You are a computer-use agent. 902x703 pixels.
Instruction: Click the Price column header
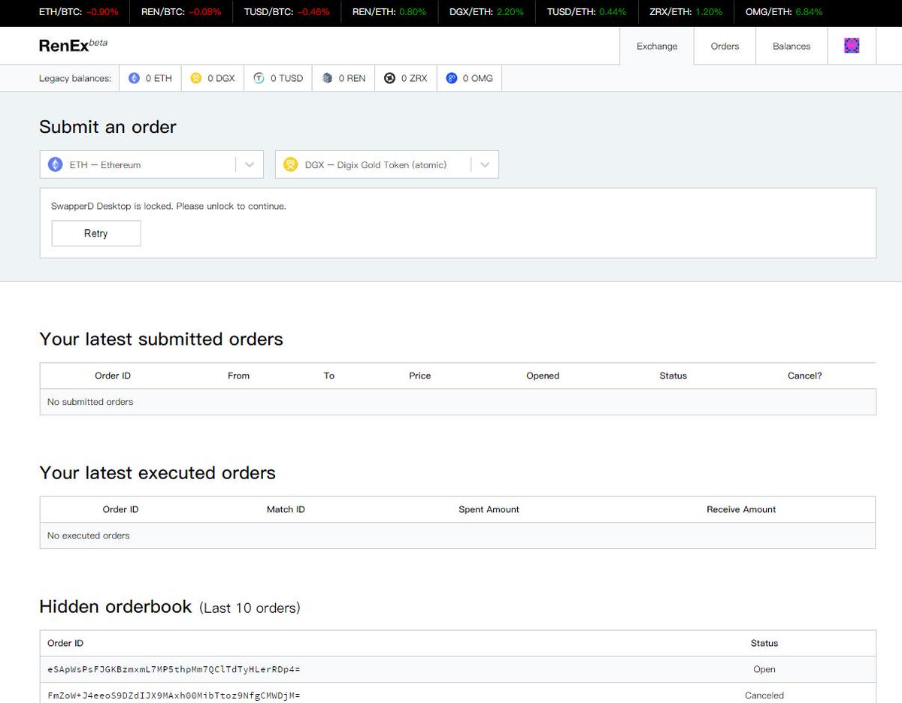pos(420,376)
